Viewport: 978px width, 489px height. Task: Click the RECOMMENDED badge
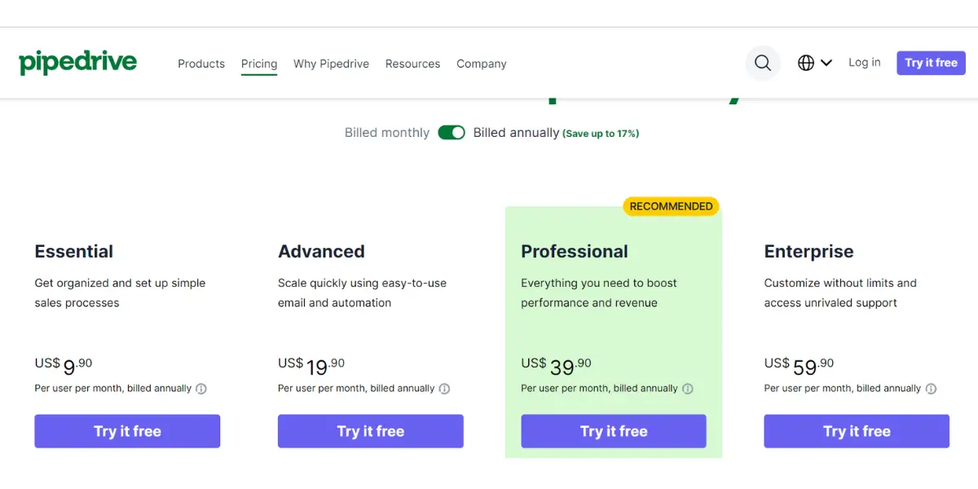coord(672,206)
